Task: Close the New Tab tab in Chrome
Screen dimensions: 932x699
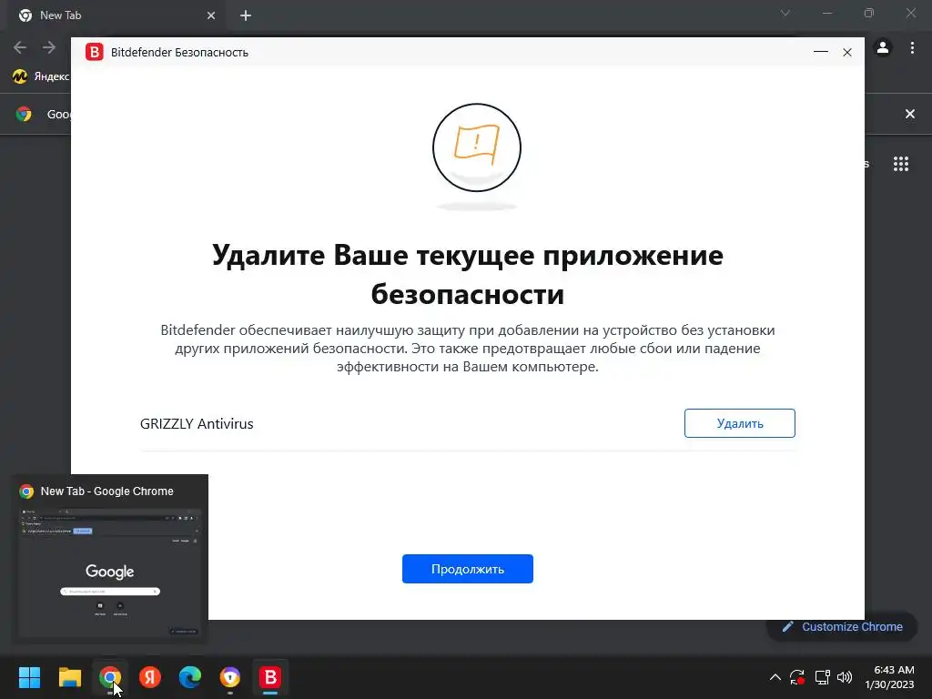Action: point(211,15)
